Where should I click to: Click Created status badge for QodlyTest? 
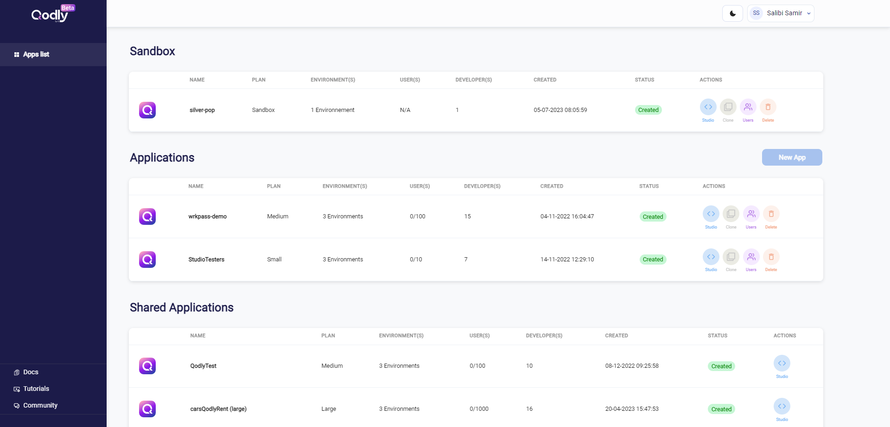coord(721,366)
